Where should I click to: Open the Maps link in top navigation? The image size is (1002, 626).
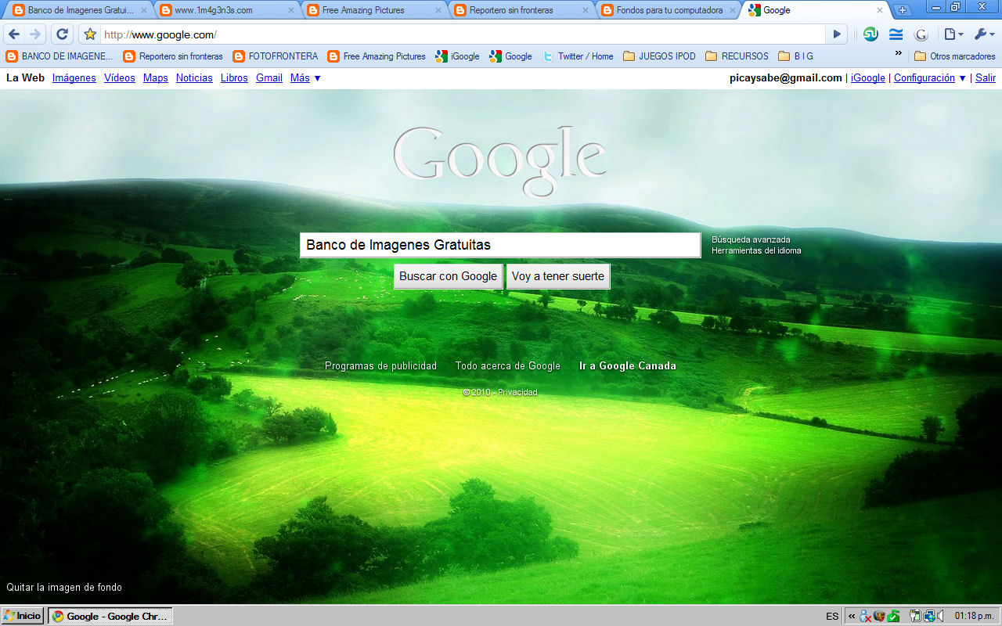(156, 77)
